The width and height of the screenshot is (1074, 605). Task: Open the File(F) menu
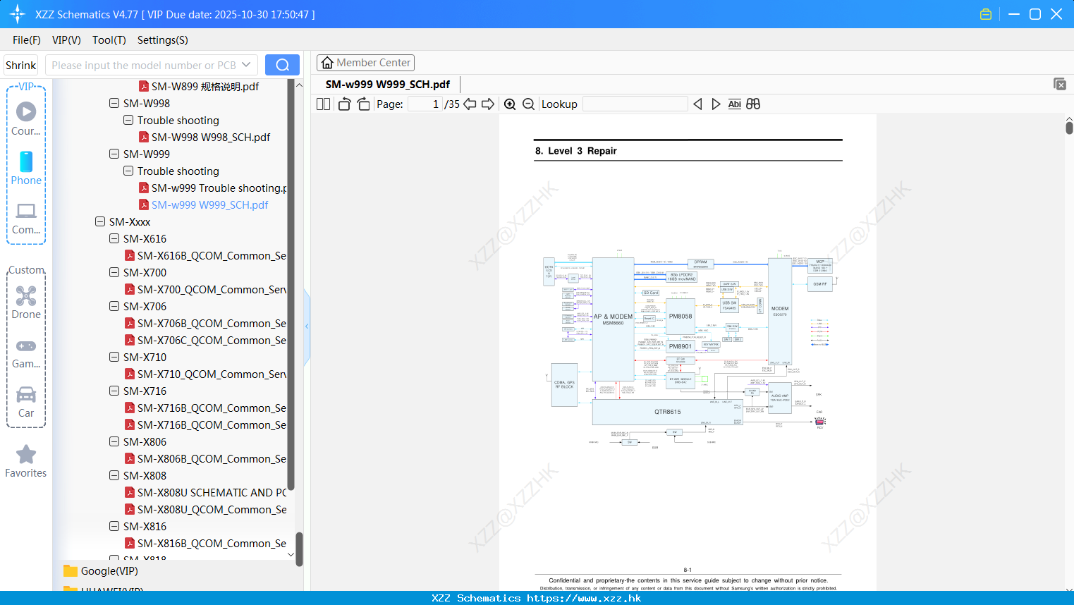point(27,40)
